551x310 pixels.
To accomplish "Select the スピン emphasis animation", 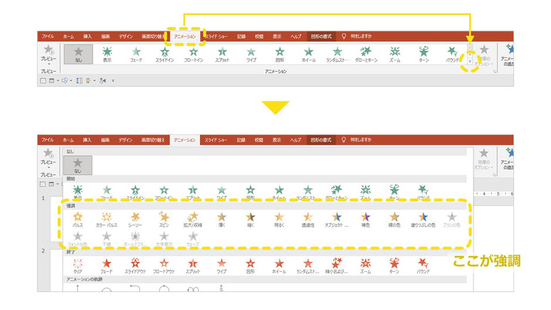I will click(164, 220).
